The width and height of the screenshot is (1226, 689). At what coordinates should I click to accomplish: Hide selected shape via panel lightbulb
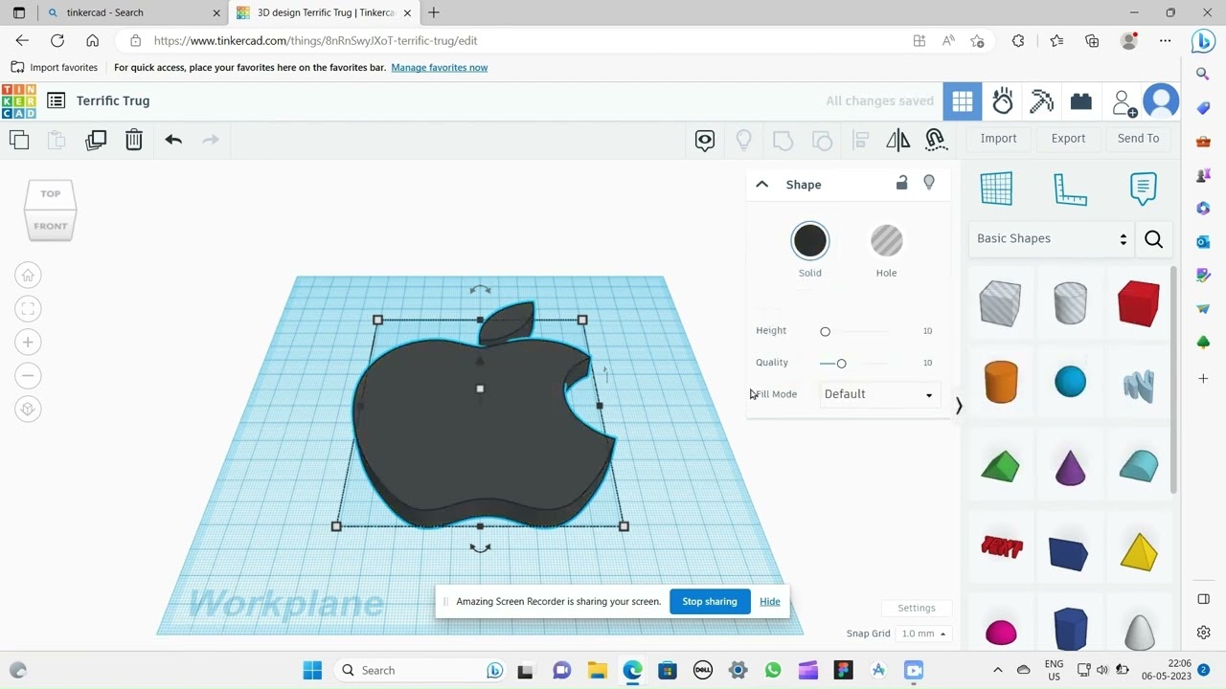[x=929, y=183]
